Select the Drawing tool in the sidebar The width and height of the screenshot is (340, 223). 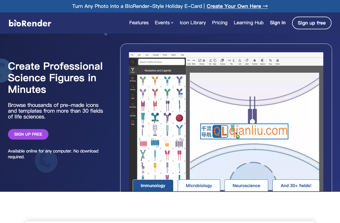[x=133, y=79]
